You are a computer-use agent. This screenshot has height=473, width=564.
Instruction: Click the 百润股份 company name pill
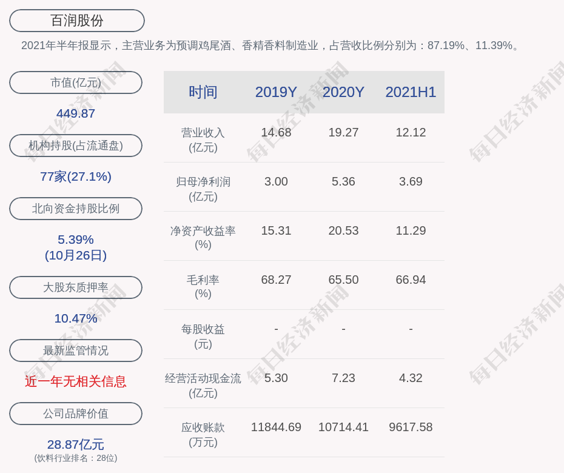[x=77, y=21]
